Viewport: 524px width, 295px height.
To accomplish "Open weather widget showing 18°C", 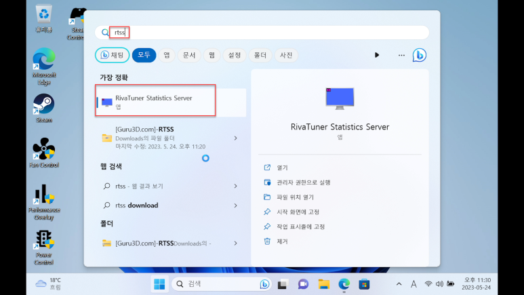I will [x=48, y=283].
